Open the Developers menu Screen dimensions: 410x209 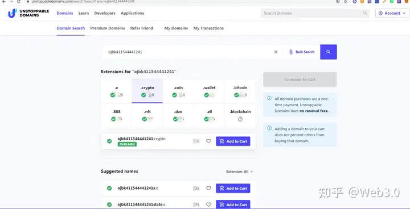click(105, 13)
